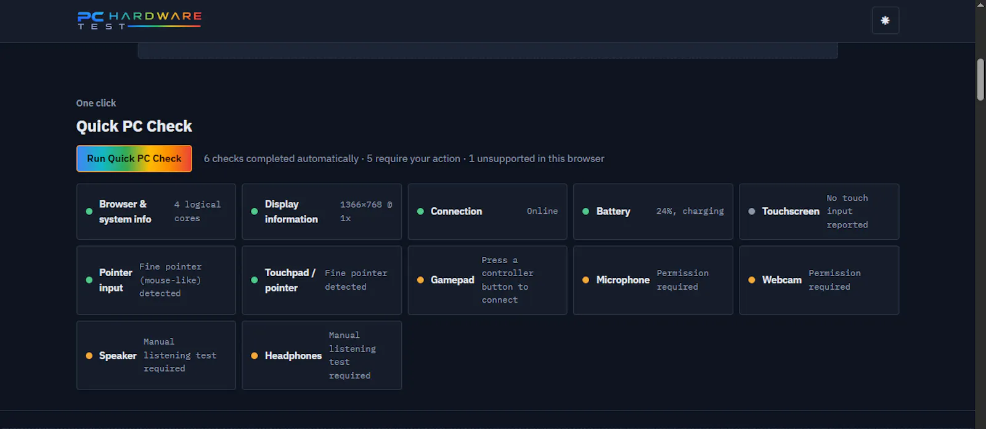Click the page vertical scrollbar thumb

(x=980, y=80)
